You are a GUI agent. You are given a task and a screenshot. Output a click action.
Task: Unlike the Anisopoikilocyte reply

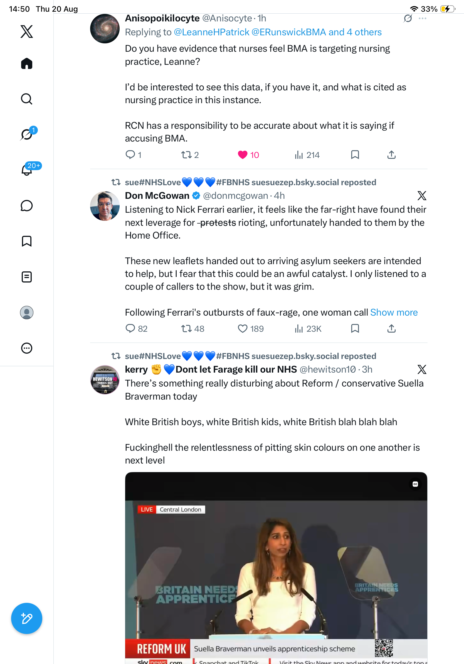coord(248,155)
